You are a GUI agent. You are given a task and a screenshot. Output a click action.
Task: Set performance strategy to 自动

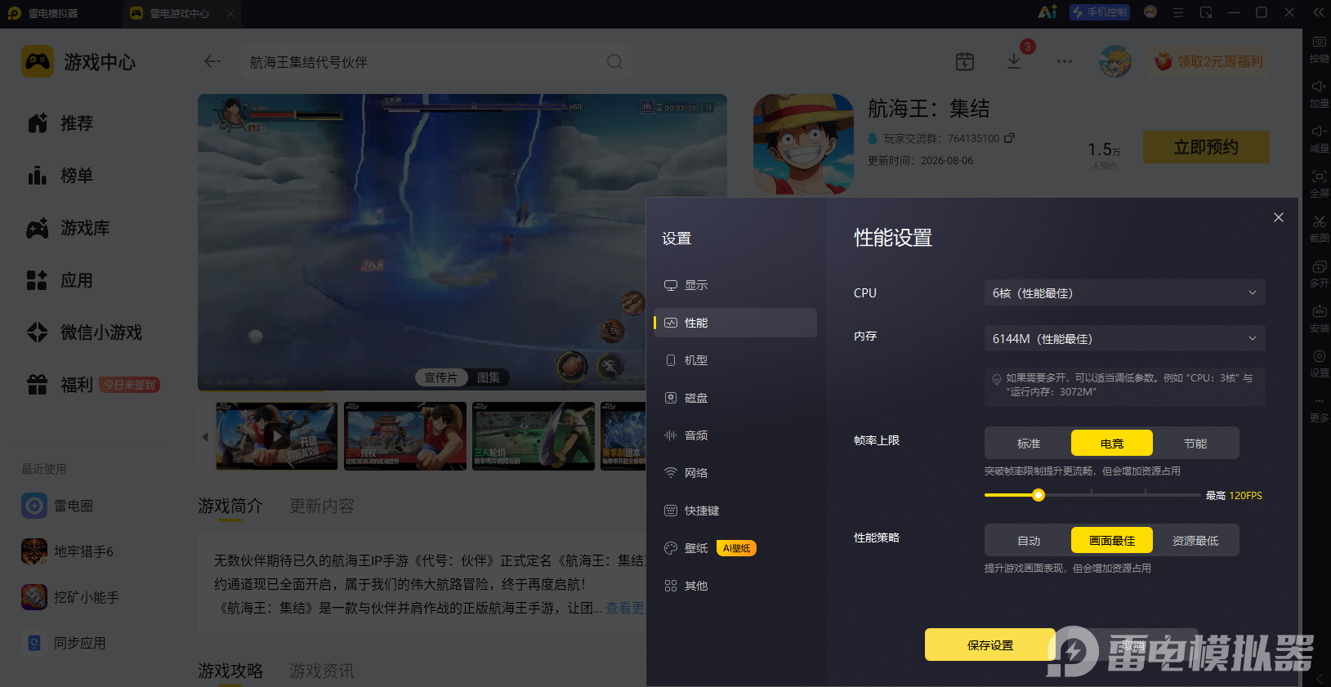(x=1029, y=541)
